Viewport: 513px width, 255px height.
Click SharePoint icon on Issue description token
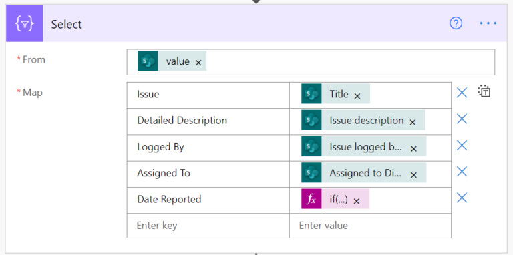(x=311, y=120)
